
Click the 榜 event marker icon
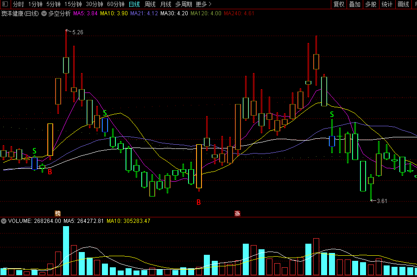click(58, 213)
